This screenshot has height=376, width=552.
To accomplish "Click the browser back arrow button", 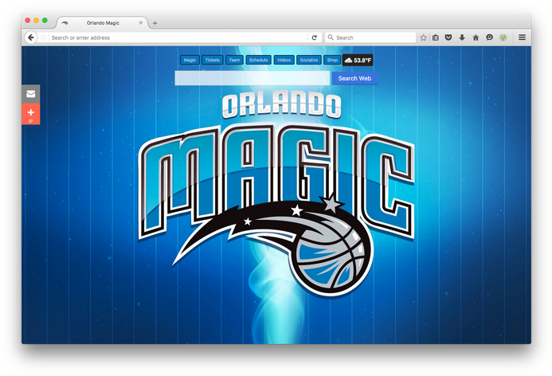I will click(30, 37).
